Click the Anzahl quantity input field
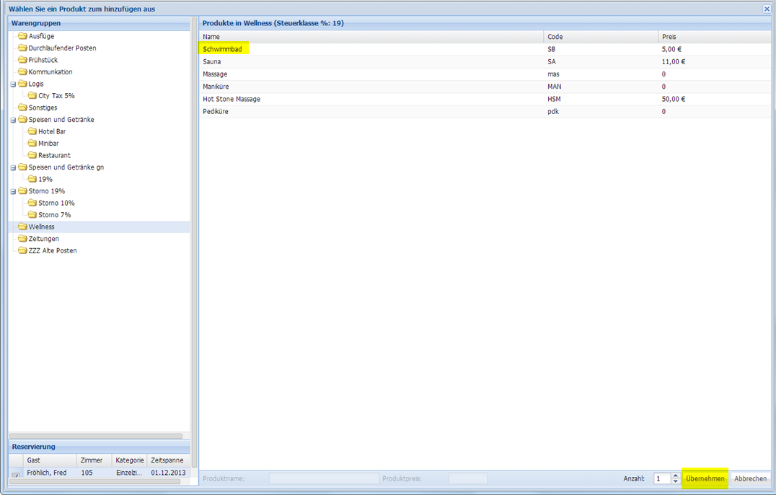 [x=661, y=478]
